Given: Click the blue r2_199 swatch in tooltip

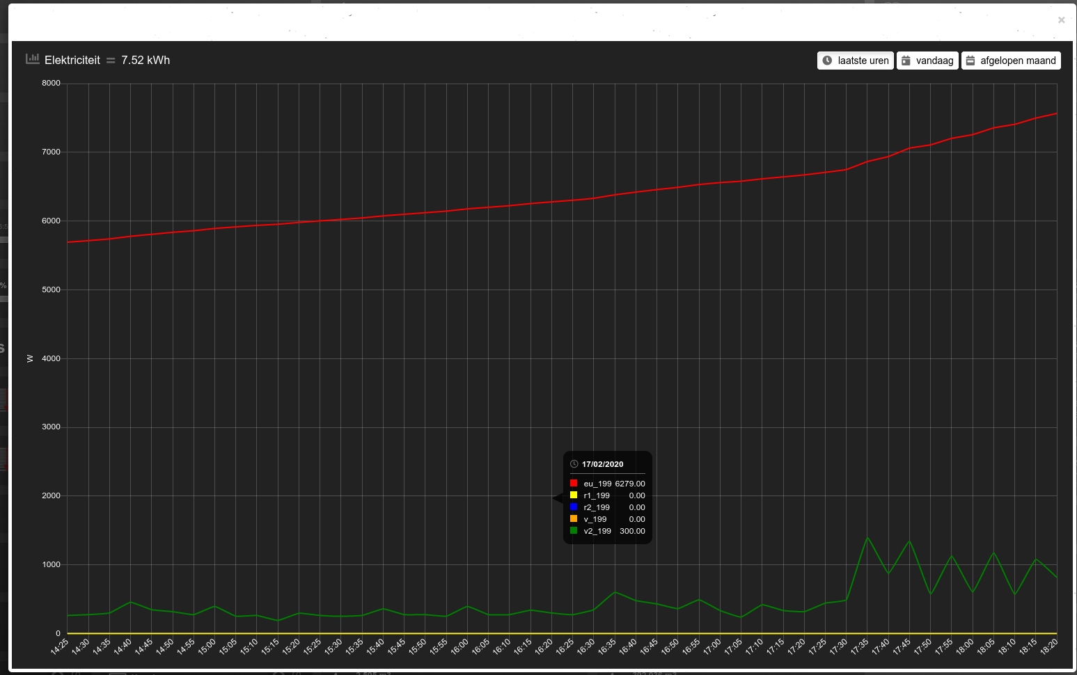Looking at the screenshot, I should 574,507.
